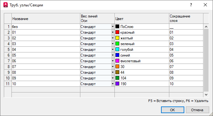Viewport: 213px width, 116px height.
Task: Select row header number 1
Action: coord(8,27)
